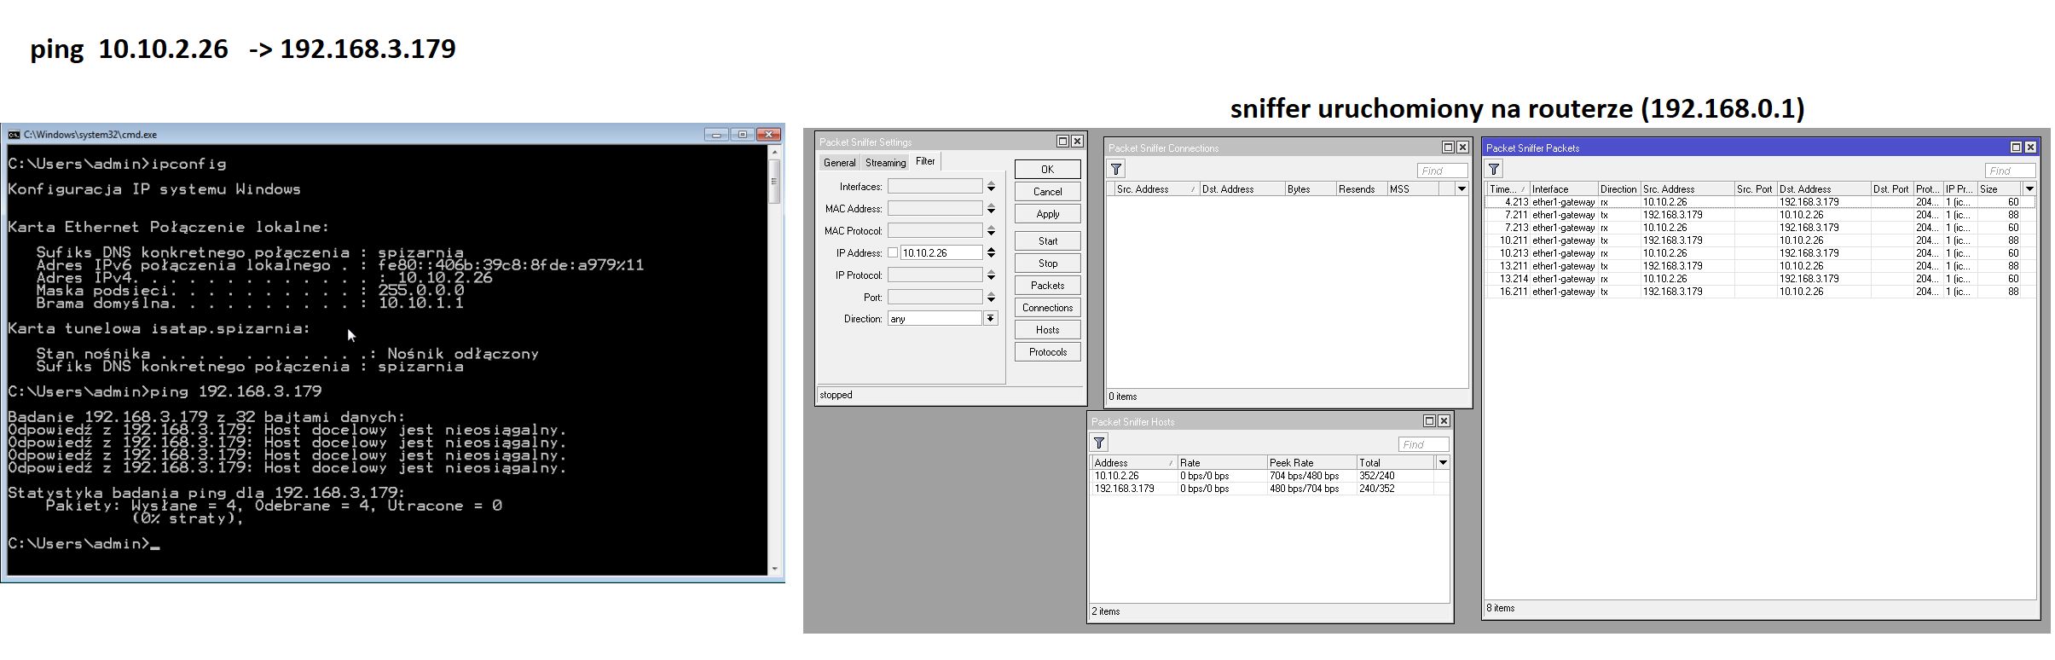
Task: Close the cmd.exe window
Action: (768, 135)
